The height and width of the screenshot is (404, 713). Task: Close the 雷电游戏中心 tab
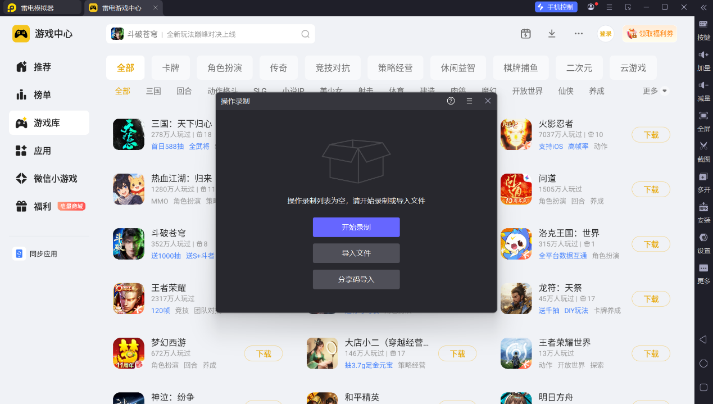pos(155,8)
